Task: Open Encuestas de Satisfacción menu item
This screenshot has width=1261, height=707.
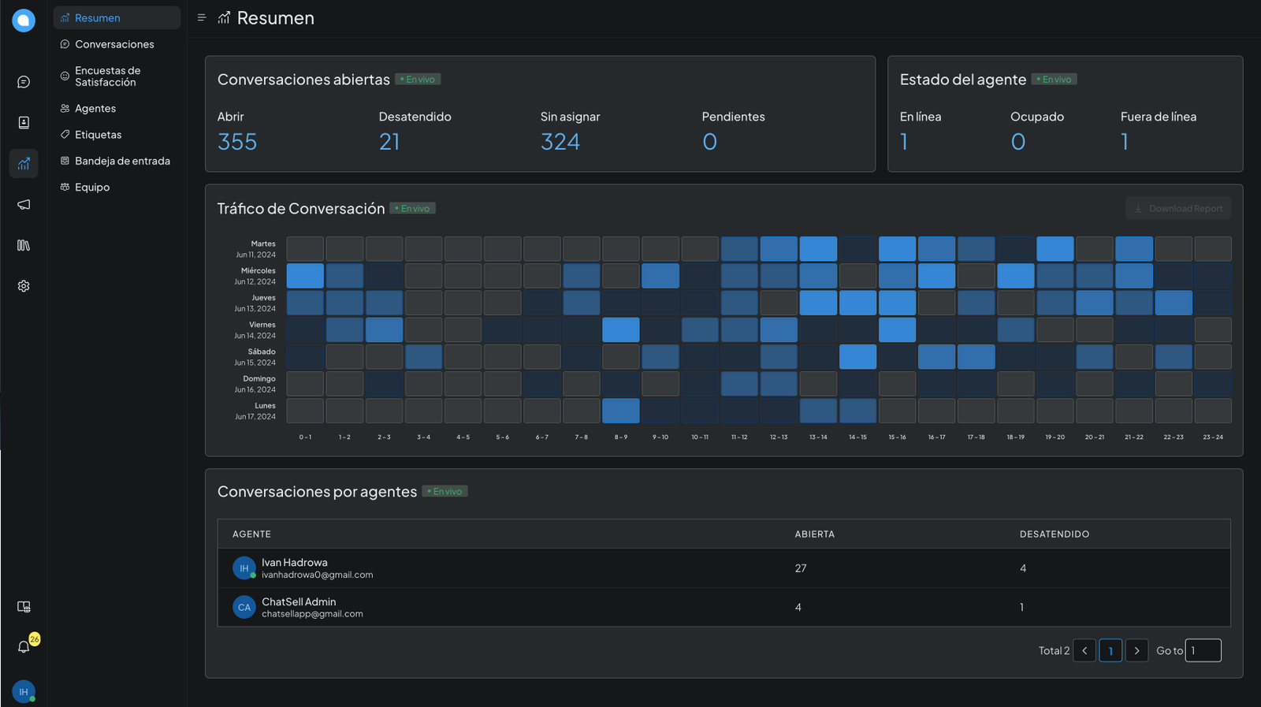Action: tap(117, 76)
